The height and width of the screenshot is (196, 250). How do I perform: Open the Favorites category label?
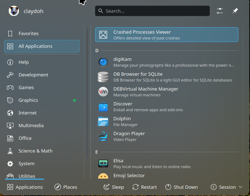(x=29, y=34)
